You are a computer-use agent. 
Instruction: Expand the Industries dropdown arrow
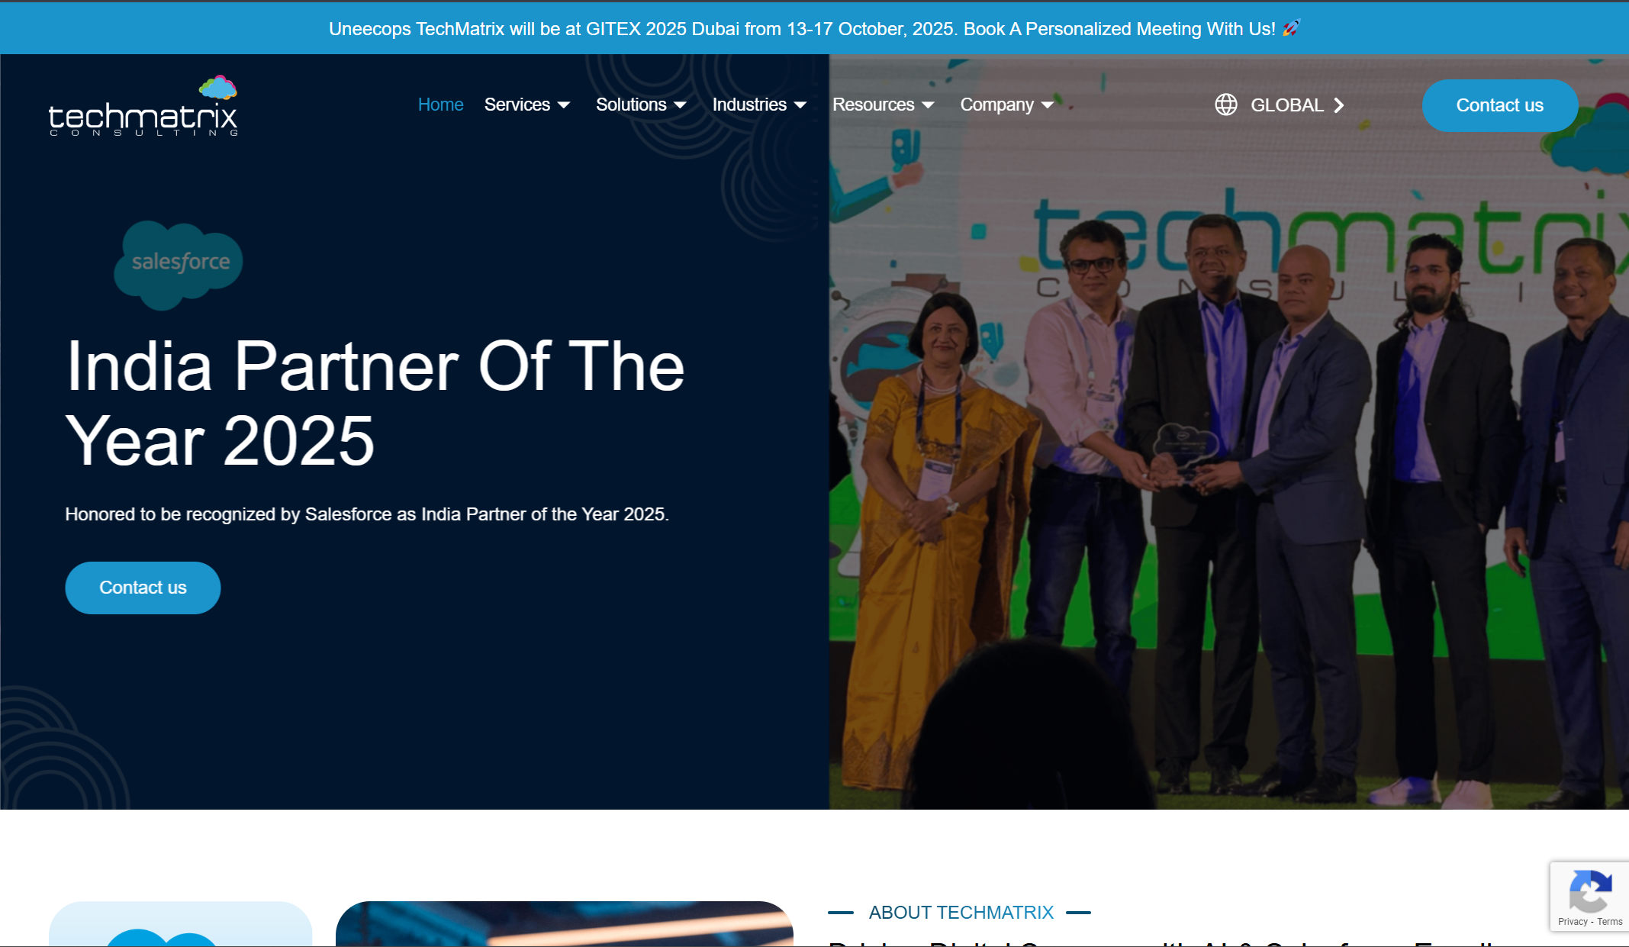(x=800, y=105)
